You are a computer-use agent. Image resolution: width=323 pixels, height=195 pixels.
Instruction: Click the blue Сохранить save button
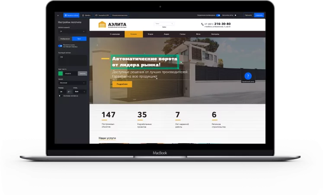point(259,15)
